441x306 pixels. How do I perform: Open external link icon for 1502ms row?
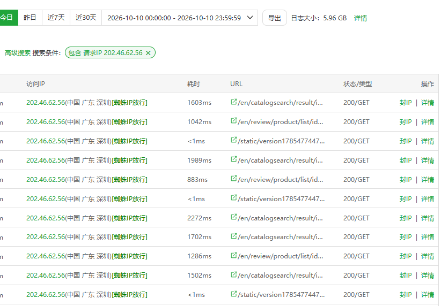click(x=233, y=274)
